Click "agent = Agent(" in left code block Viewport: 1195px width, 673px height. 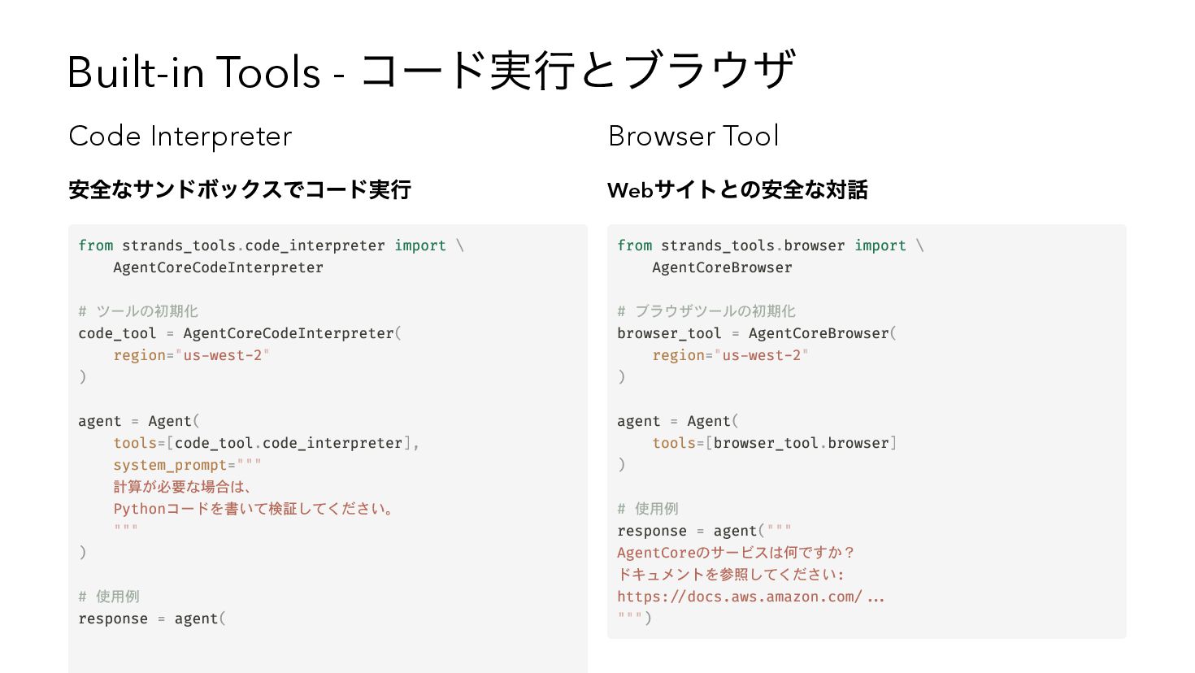point(139,421)
